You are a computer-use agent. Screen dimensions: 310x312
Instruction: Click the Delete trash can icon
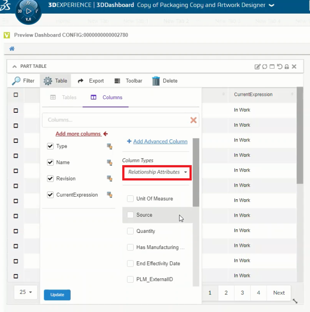pos(156,81)
